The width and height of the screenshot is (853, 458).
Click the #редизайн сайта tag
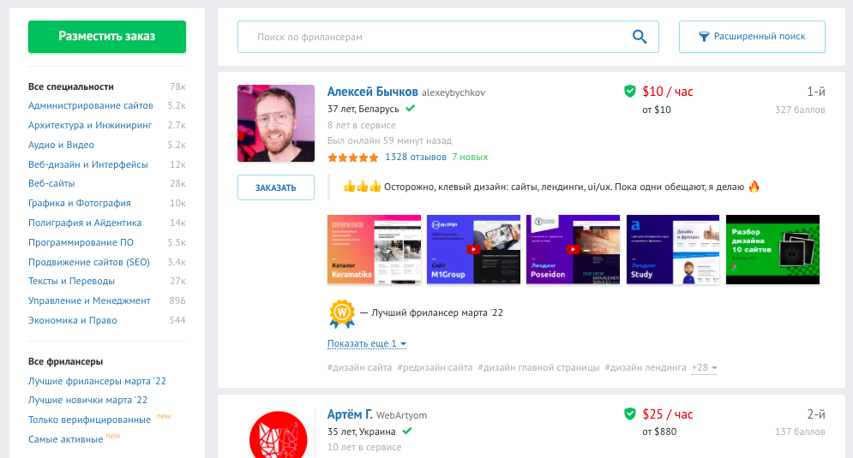435,367
